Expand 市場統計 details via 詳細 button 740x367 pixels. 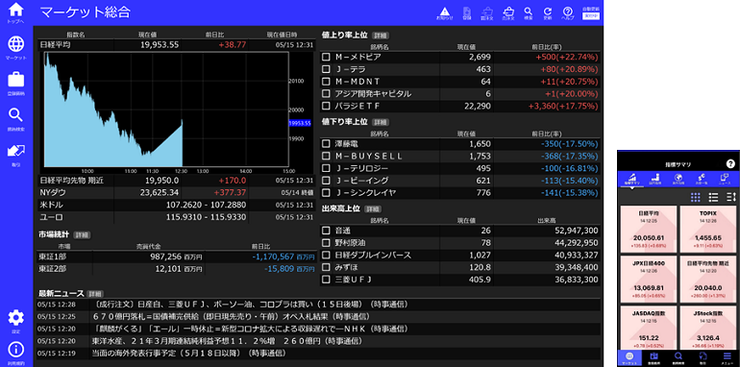click(82, 235)
